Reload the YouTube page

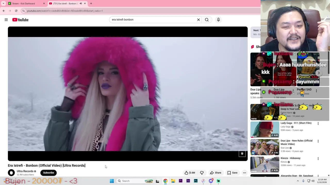16,11
